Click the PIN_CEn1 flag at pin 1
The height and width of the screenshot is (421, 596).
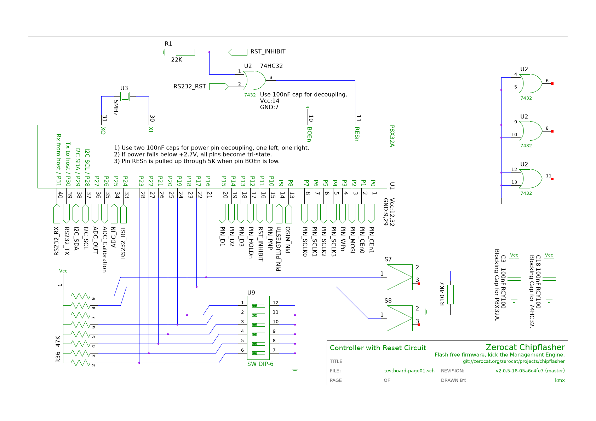[371, 214]
